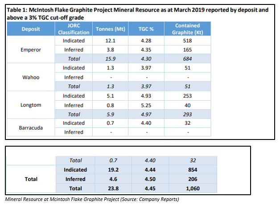Select overall Indicated tonnes 19.2

pos(113,170)
